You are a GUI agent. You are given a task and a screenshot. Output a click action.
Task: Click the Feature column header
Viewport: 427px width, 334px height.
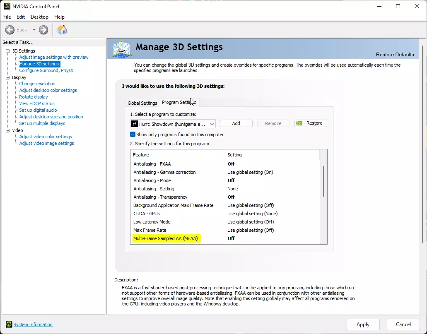click(178, 155)
